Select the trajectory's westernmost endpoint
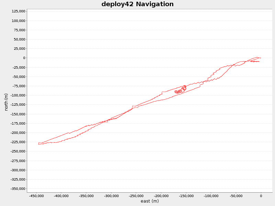 tap(38, 144)
